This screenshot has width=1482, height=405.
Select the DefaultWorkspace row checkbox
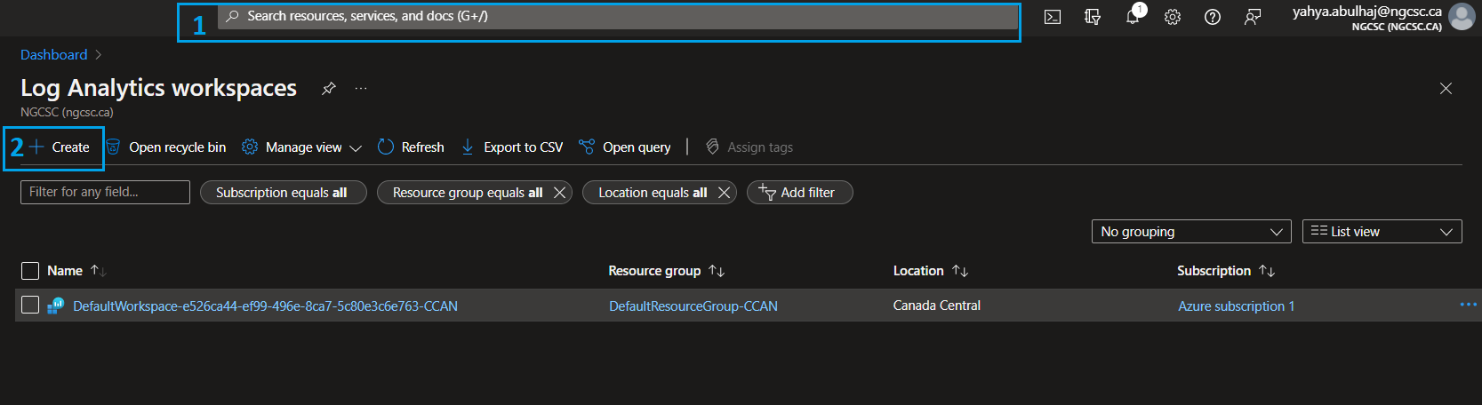click(30, 306)
